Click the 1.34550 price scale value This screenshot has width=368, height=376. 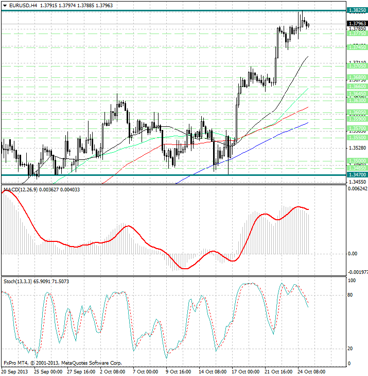pyautogui.click(x=357, y=182)
